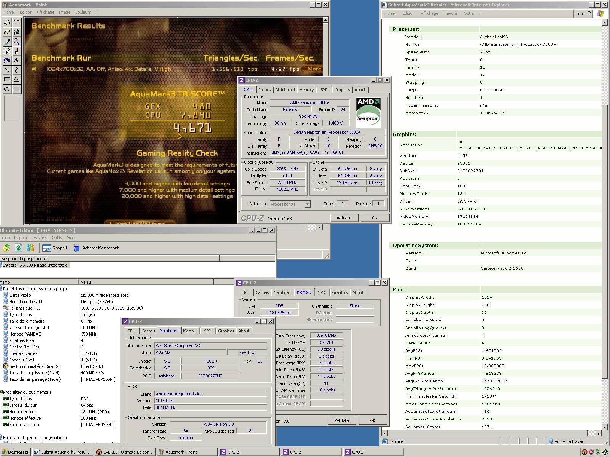Open Rapport from the EVEREST toolbar

(55, 248)
